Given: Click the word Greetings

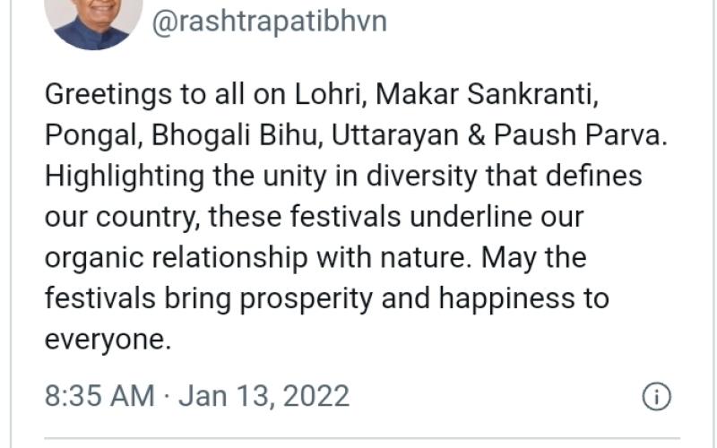Looking at the screenshot, I should [x=108, y=95].
